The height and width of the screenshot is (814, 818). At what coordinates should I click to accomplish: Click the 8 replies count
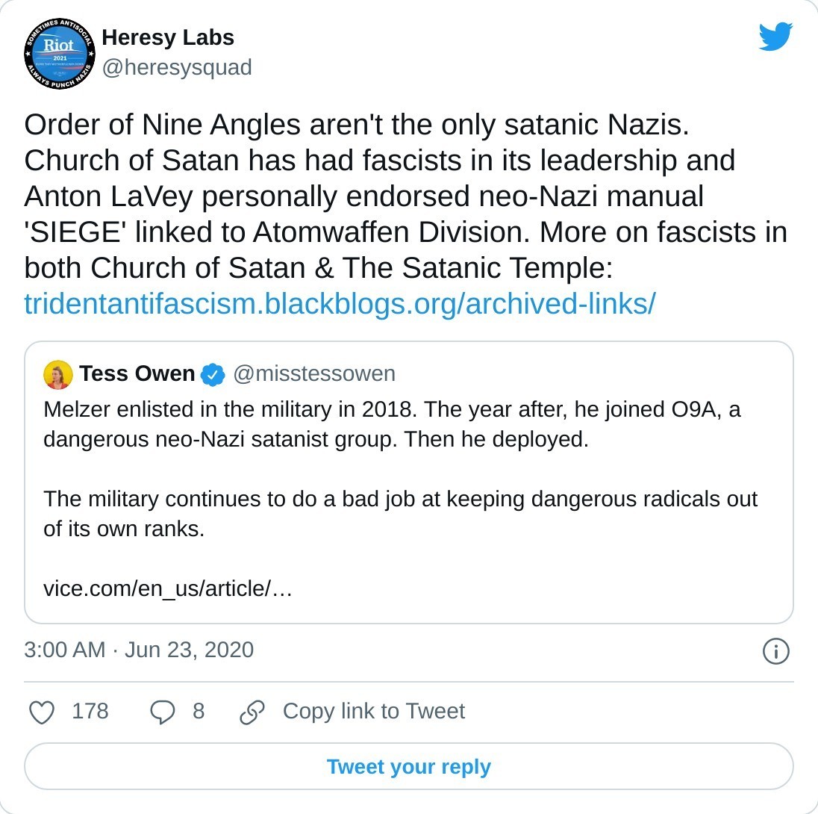198,711
